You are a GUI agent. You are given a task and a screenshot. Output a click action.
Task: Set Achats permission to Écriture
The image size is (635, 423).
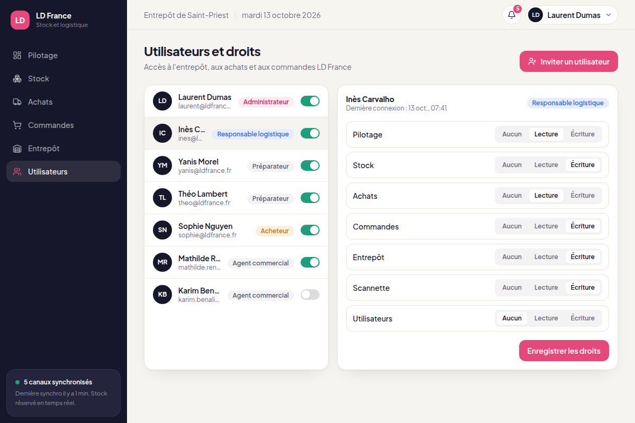point(583,196)
